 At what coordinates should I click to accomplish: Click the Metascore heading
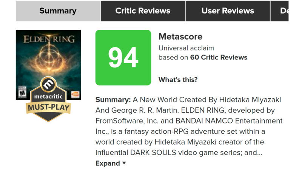180,37
